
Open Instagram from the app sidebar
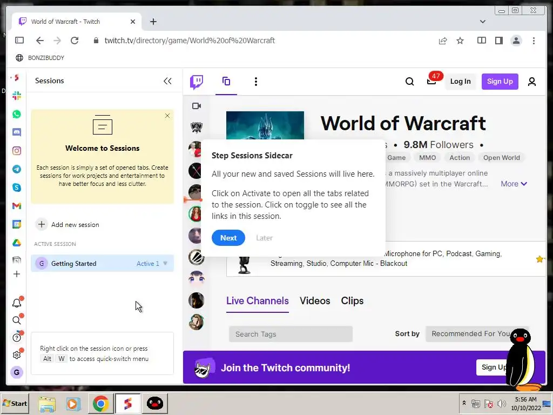pos(17,151)
